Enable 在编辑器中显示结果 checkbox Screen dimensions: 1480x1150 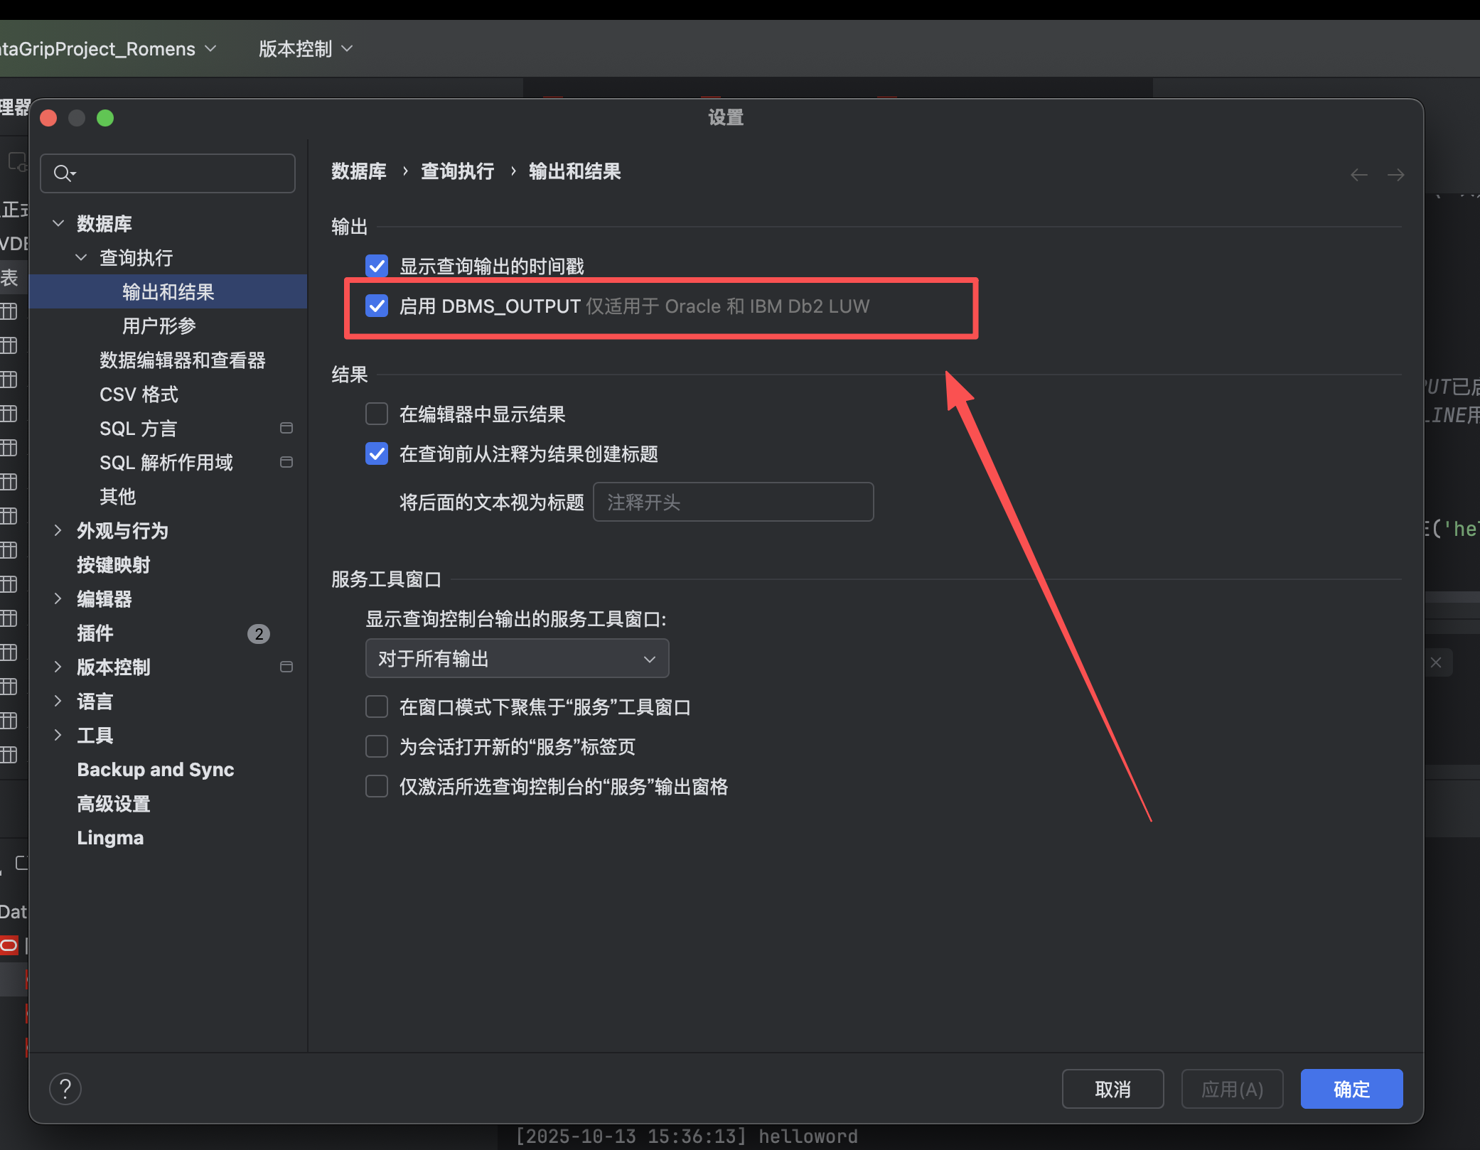377,414
